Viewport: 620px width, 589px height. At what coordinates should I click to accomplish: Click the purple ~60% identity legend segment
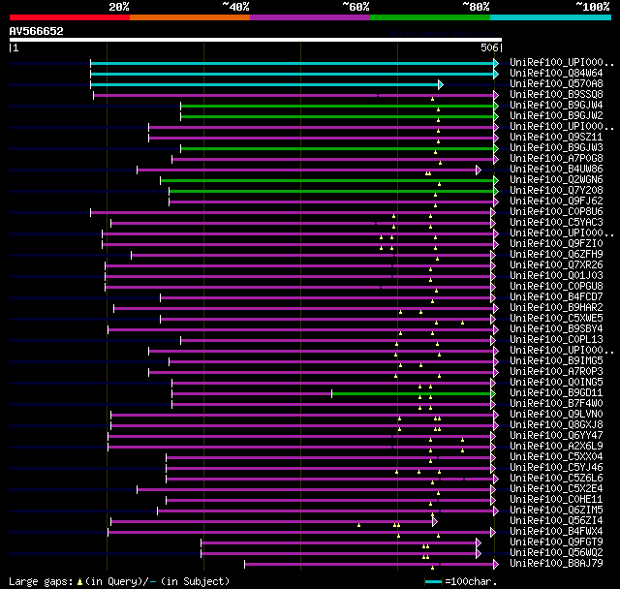tap(310, 17)
